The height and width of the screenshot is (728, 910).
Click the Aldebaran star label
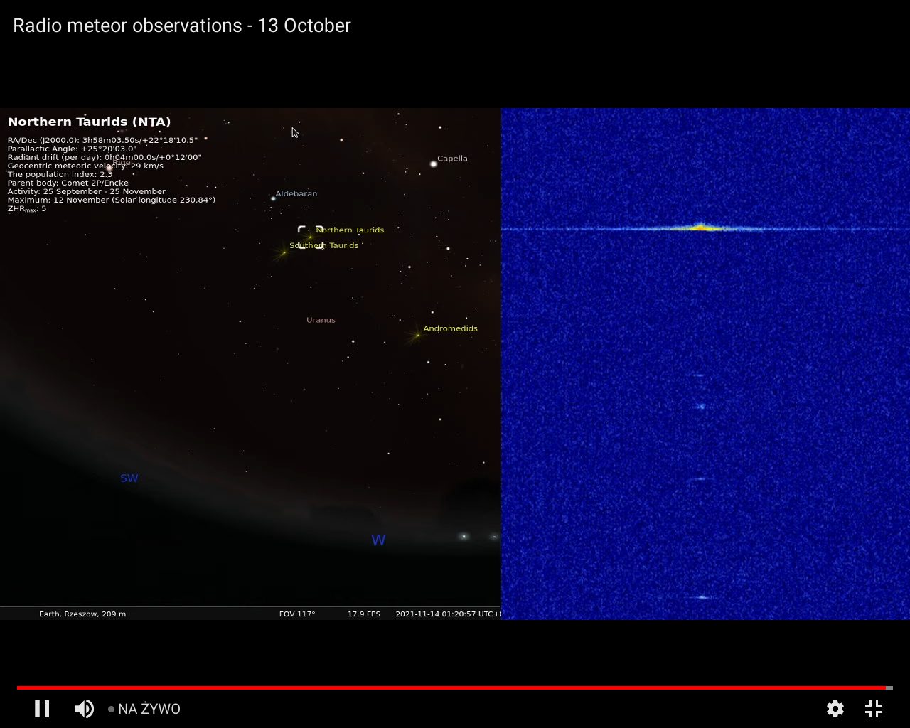tap(296, 193)
